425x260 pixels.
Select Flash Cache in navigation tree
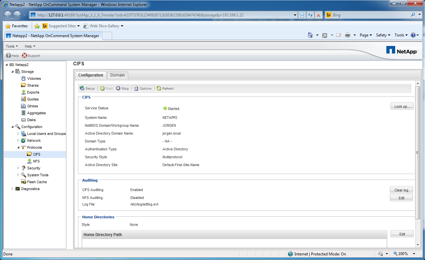37,182
